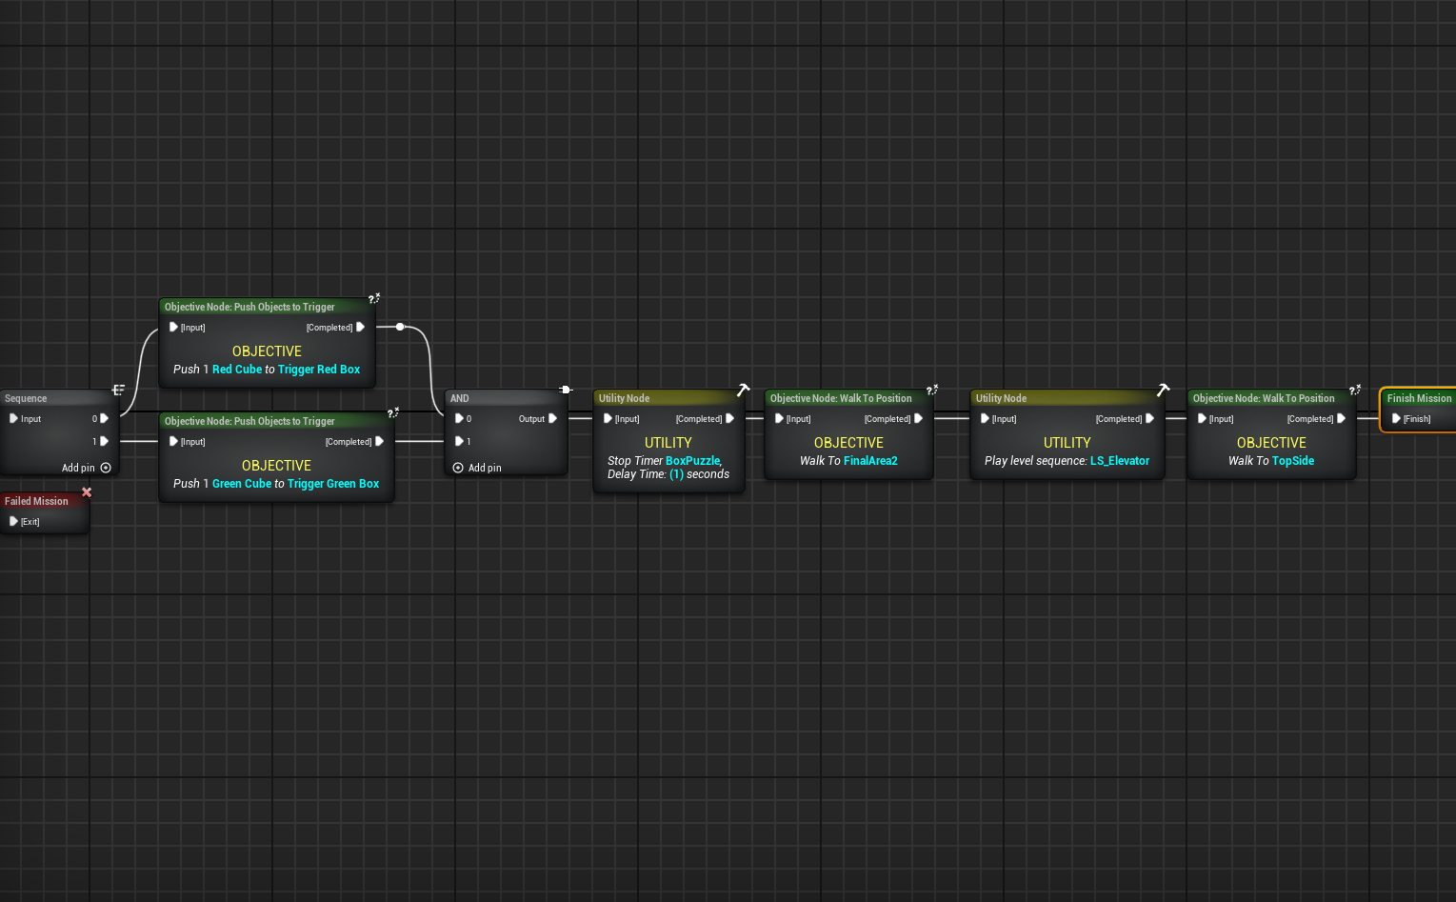This screenshot has width=1456, height=902.
Task: Click the 'FinalArea2' reference text
Action: click(x=870, y=461)
